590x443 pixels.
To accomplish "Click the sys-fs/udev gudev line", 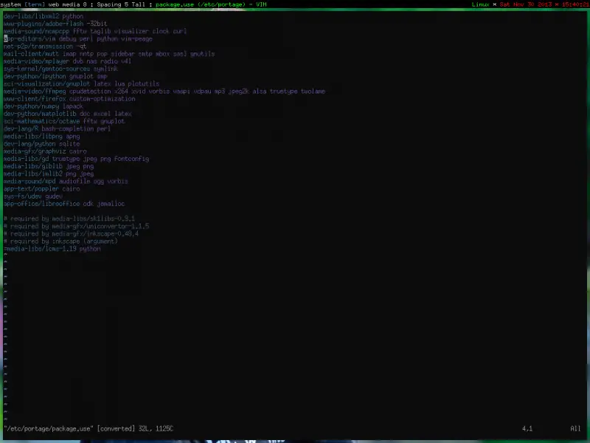I will point(32,196).
